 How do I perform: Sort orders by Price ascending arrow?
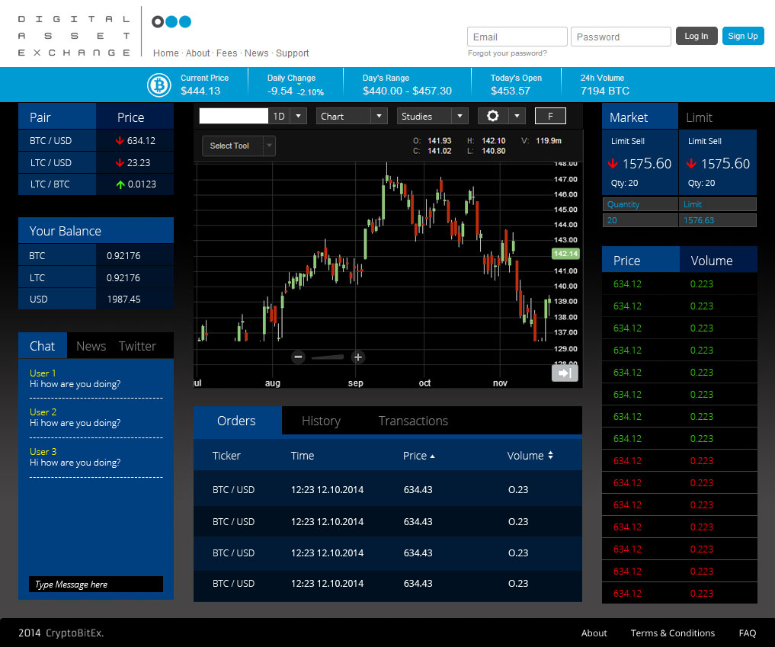(433, 456)
